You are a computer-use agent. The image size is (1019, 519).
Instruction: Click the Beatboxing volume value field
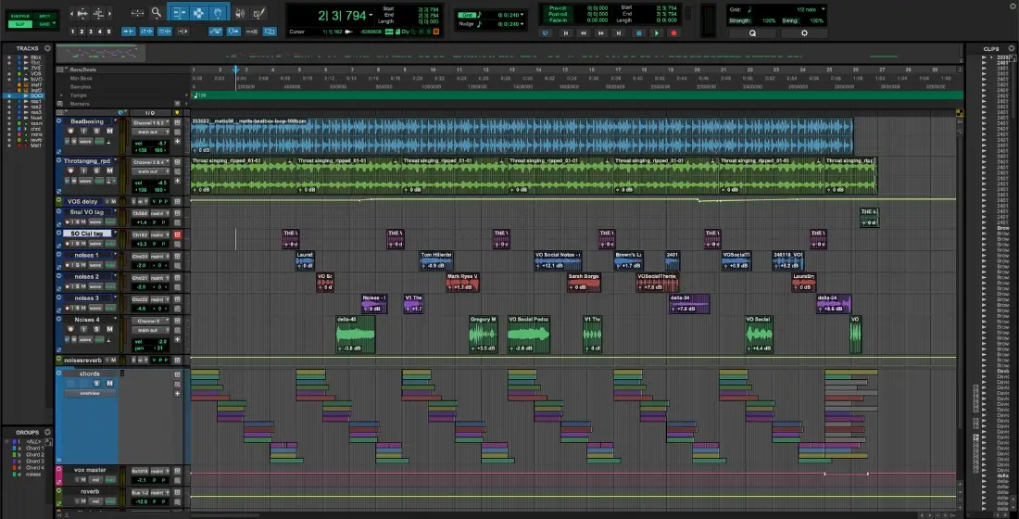pyautogui.click(x=160, y=143)
